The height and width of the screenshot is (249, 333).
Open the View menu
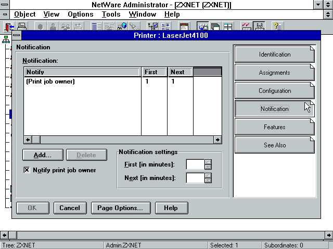[x=51, y=15]
